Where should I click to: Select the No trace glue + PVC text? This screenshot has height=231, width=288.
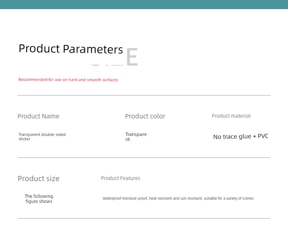[x=241, y=136]
